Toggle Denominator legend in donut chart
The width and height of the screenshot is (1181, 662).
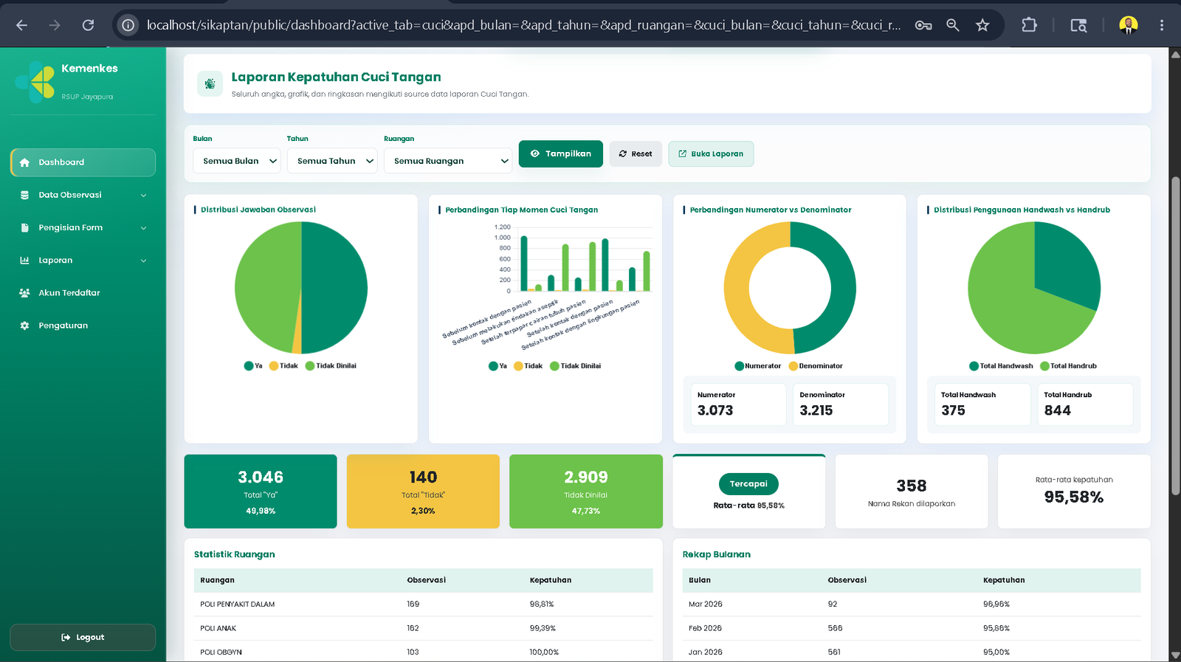816,366
